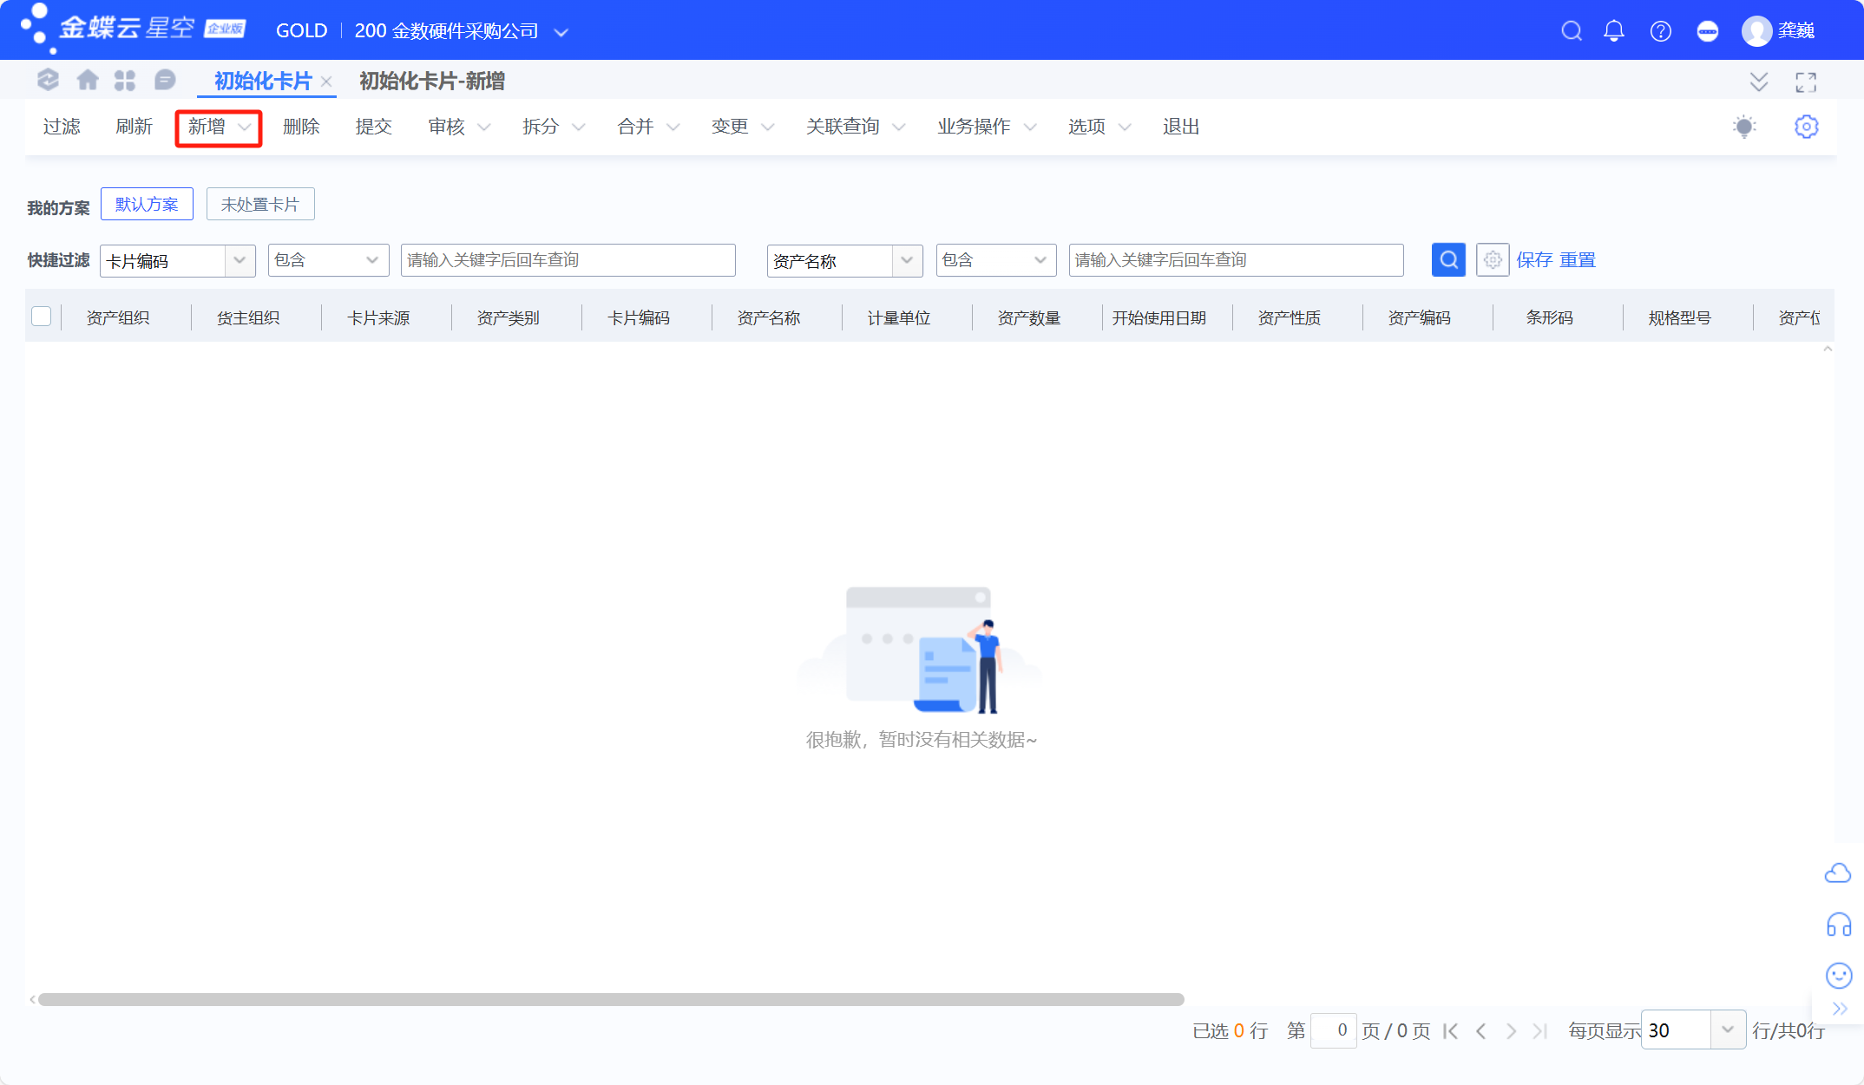Click the second keyword search input
Image resolution: width=1864 pixels, height=1085 pixels.
[1237, 260]
